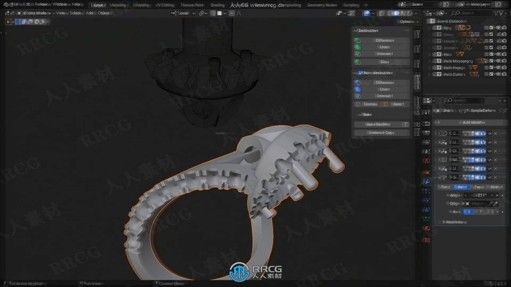This screenshot has height=287, width=511.
Task: Click the Instance Copy button
Action: [x=382, y=133]
